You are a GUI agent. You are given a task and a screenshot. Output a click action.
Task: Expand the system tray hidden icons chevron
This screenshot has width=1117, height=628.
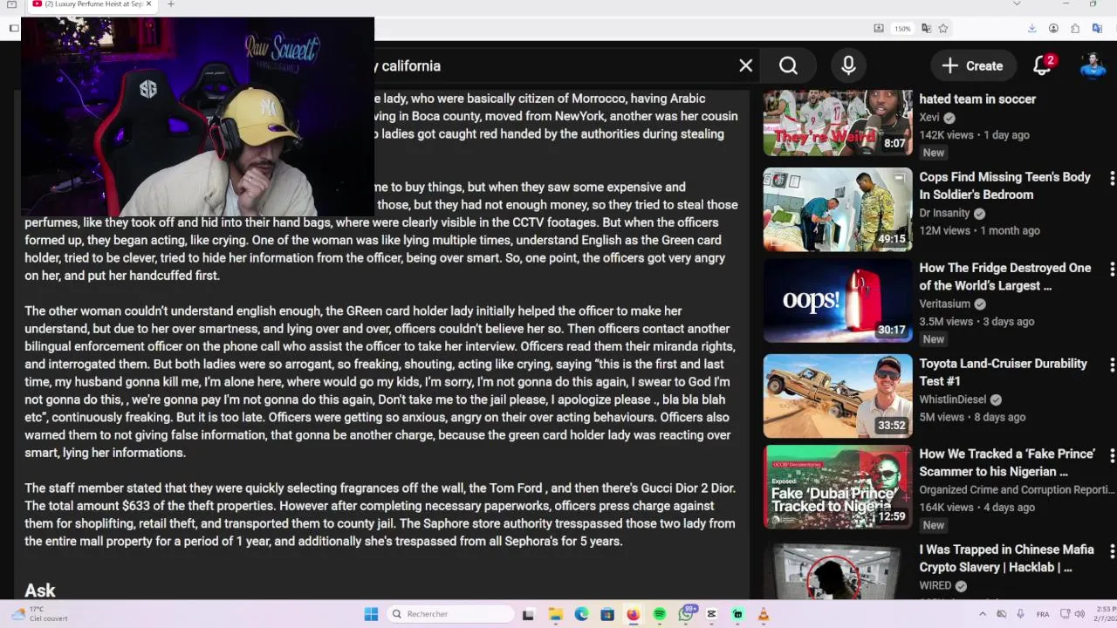[x=983, y=614]
